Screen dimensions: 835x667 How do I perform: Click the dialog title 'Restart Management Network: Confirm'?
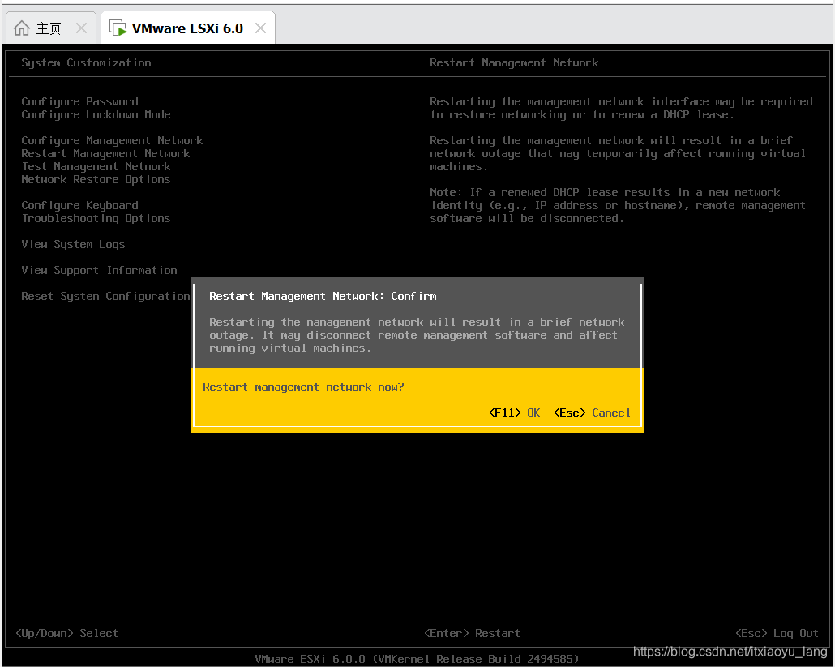pyautogui.click(x=323, y=296)
